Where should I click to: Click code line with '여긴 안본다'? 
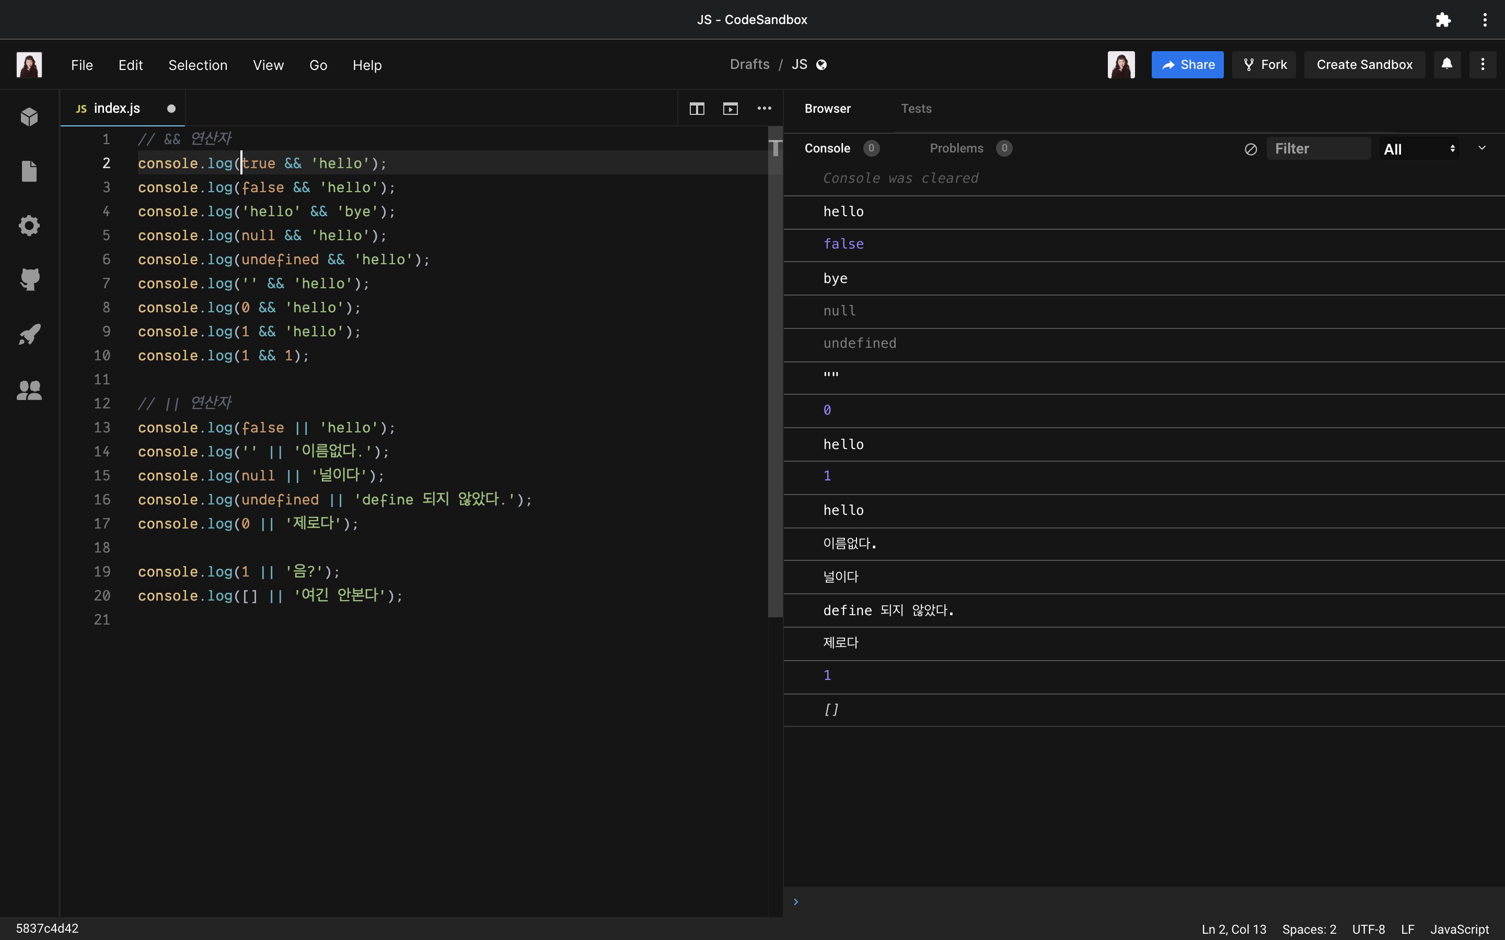coord(271,595)
